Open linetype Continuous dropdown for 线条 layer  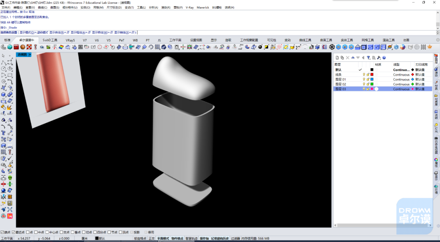tap(401, 74)
